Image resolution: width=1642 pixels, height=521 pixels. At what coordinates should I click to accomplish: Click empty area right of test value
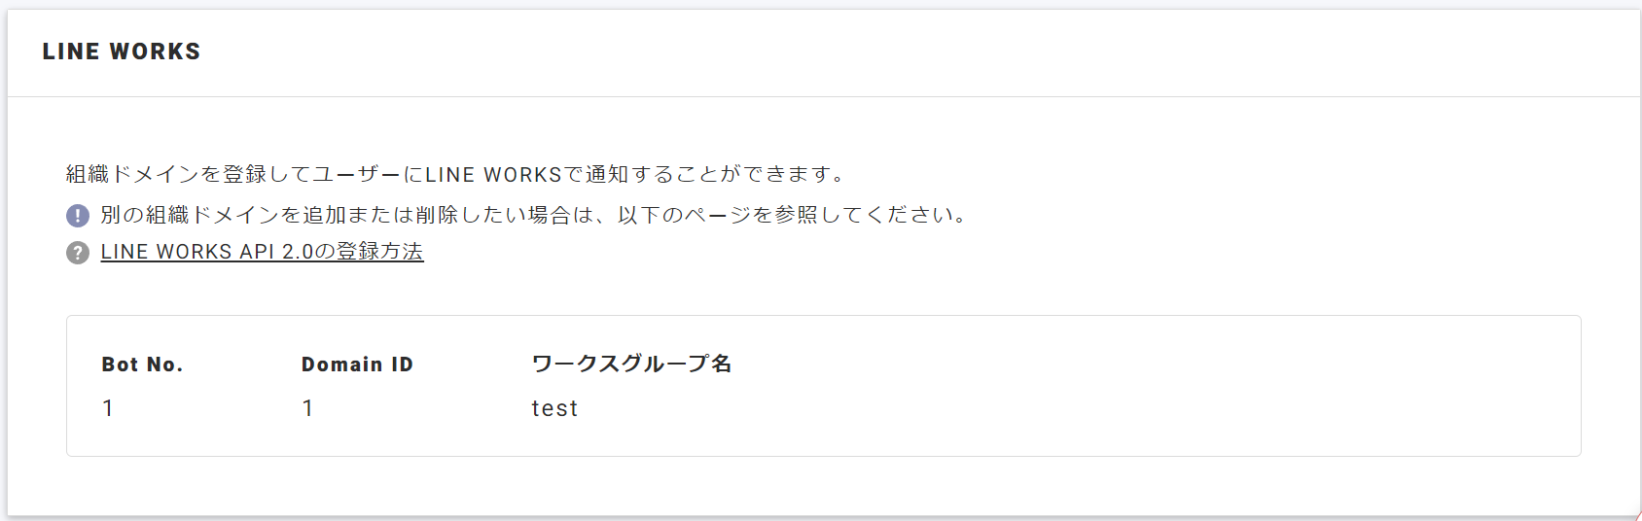[973, 408]
